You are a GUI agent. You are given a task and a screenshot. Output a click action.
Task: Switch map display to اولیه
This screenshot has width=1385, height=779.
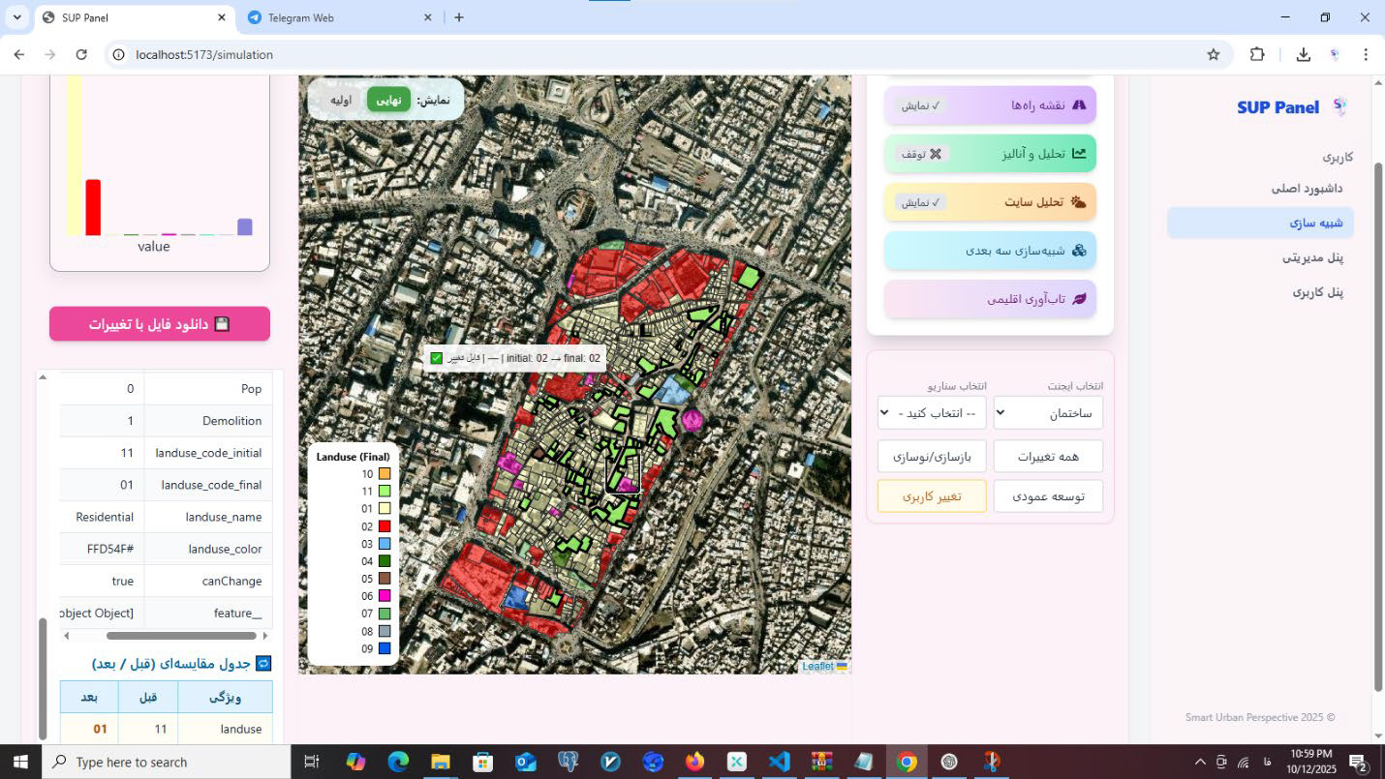341,100
